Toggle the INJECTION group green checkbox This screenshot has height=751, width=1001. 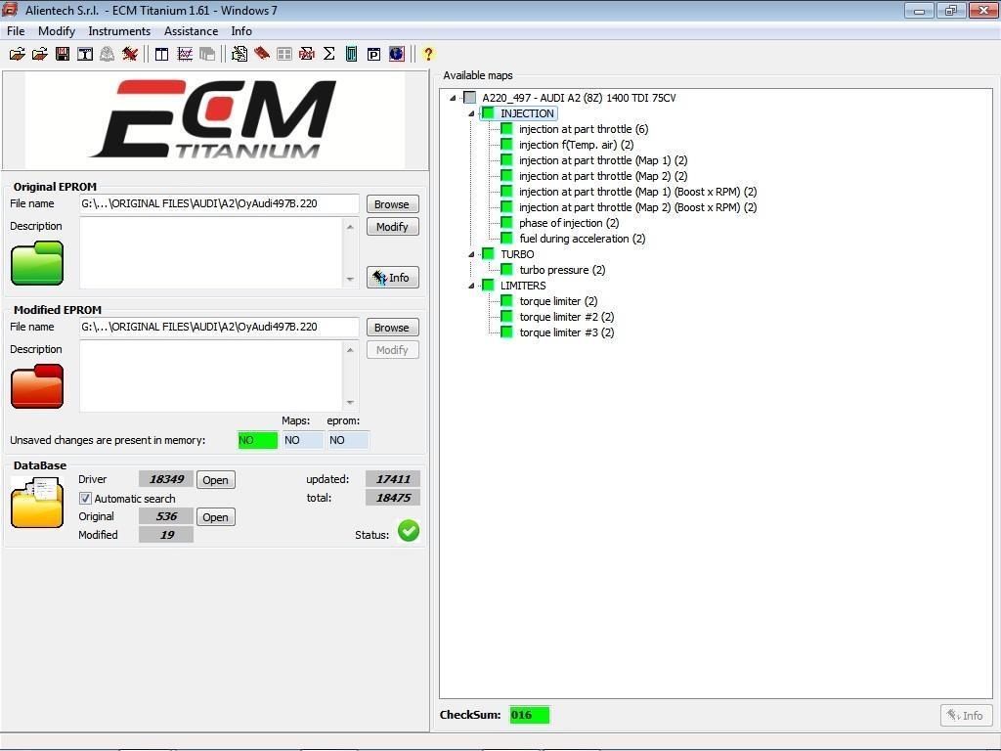pos(489,113)
